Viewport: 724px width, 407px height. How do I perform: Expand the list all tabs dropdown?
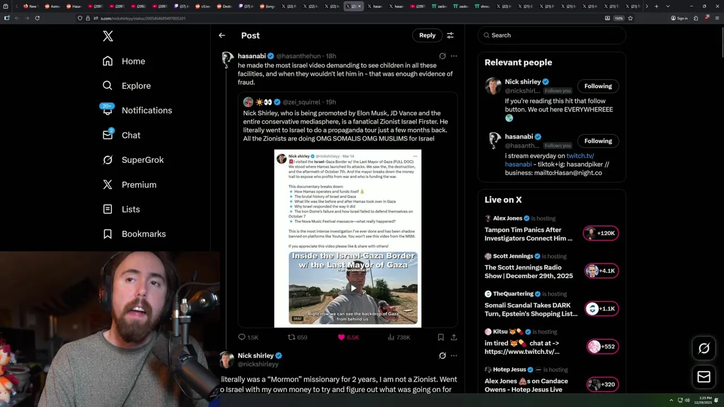pyautogui.click(x=668, y=6)
